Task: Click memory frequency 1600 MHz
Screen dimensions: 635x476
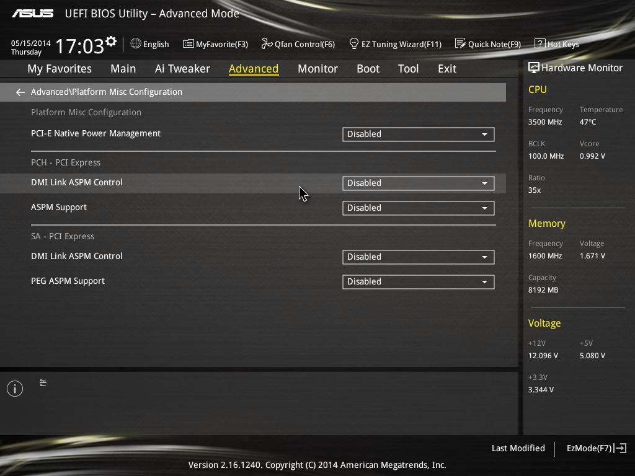Action: 545,256
